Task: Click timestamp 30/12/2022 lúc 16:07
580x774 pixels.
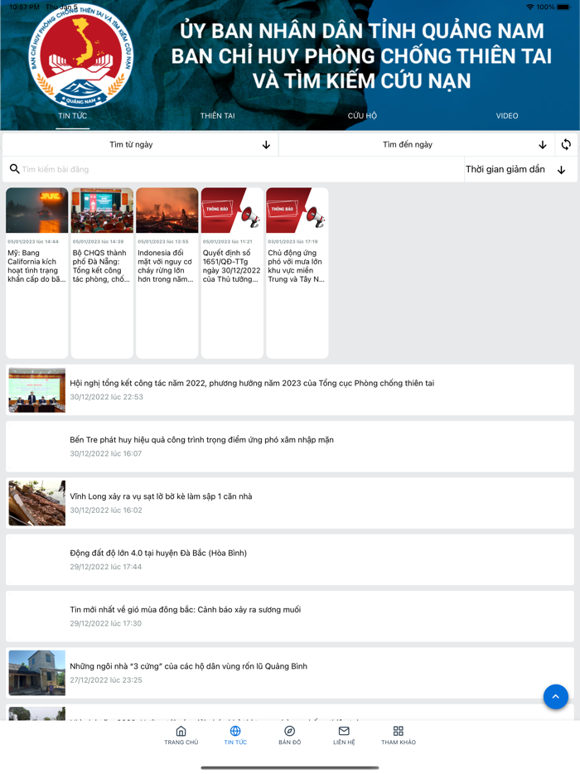Action: [x=105, y=453]
